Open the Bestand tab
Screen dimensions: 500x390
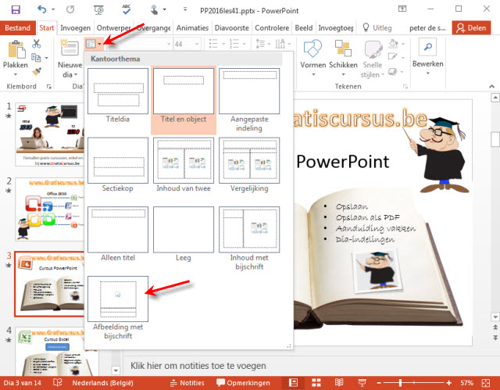[17, 27]
